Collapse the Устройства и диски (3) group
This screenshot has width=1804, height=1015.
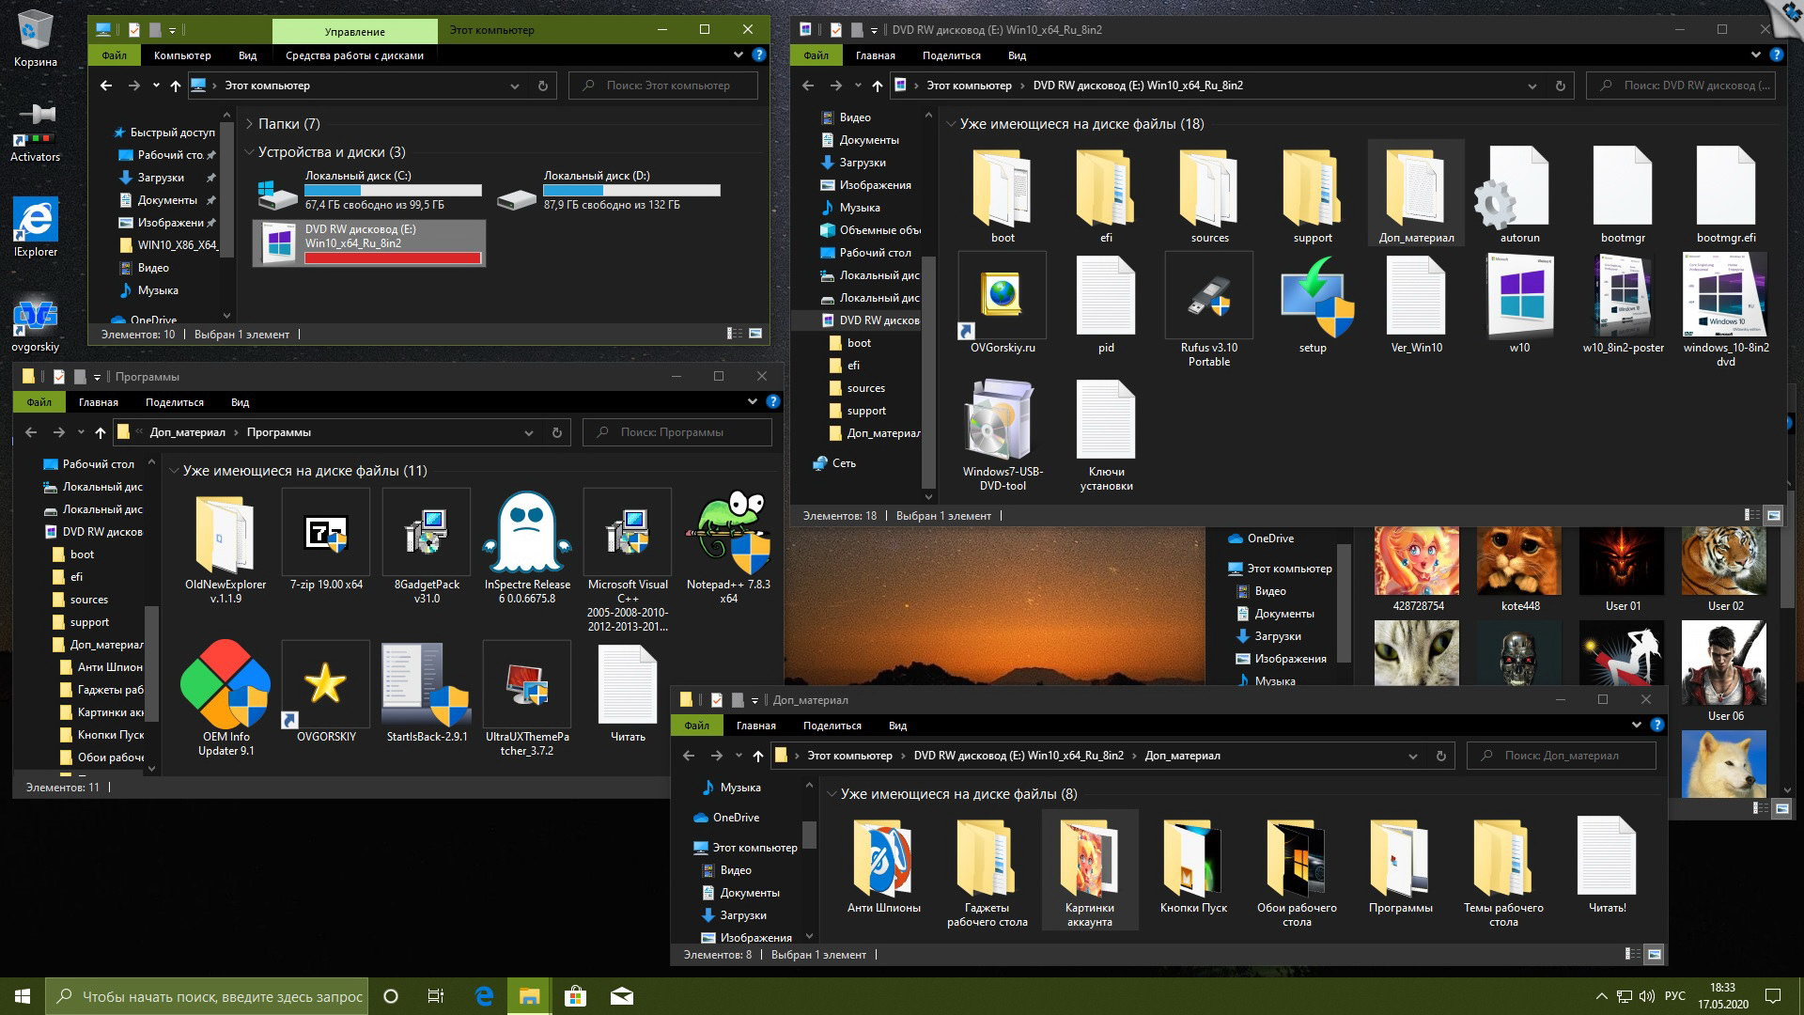250,152
